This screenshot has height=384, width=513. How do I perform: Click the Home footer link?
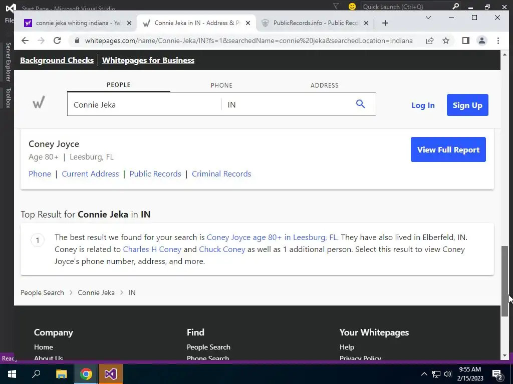[x=44, y=347]
